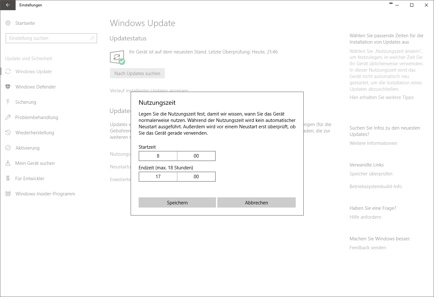The width and height of the screenshot is (434, 297).
Task: Click the Windows-Insider-Programm cat icon
Action: (x=8, y=194)
